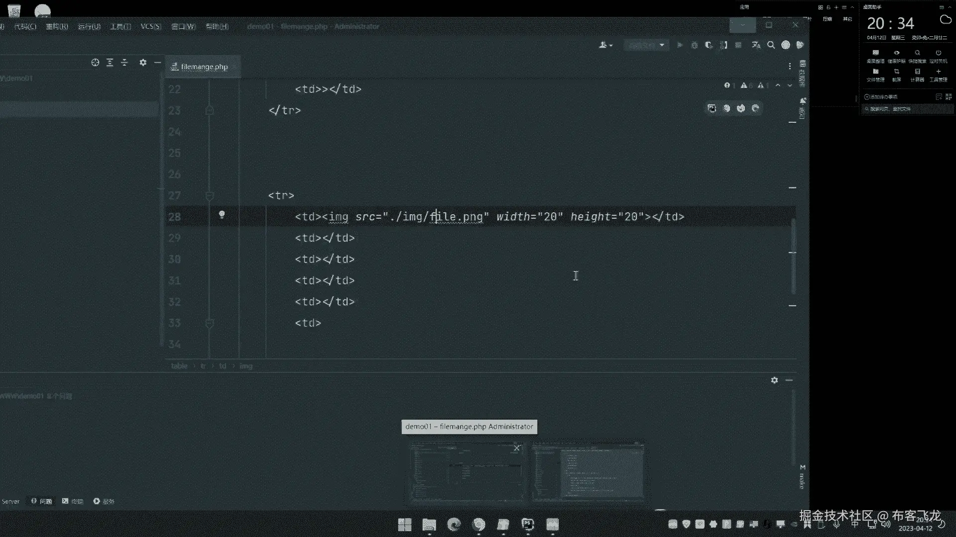The height and width of the screenshot is (537, 956).
Task: Toggle fold marker on line 27
Action: (210, 196)
